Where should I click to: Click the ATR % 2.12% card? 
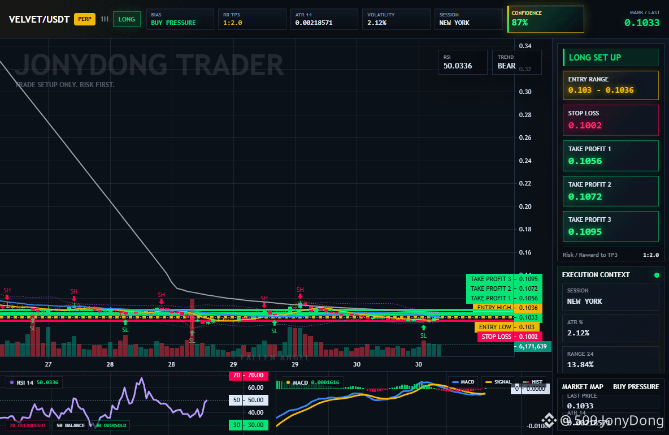(x=611, y=328)
